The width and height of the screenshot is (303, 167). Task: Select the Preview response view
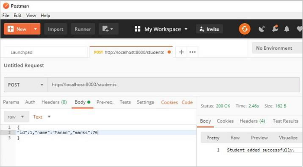[259, 138]
